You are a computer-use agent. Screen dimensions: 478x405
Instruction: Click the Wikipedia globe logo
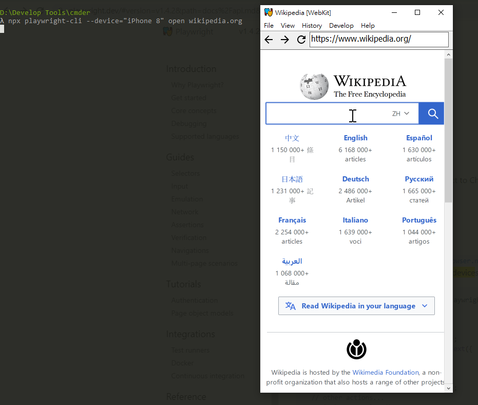(314, 86)
